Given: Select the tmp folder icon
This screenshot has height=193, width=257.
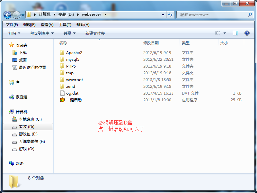Looking at the screenshot, I should [62, 73].
